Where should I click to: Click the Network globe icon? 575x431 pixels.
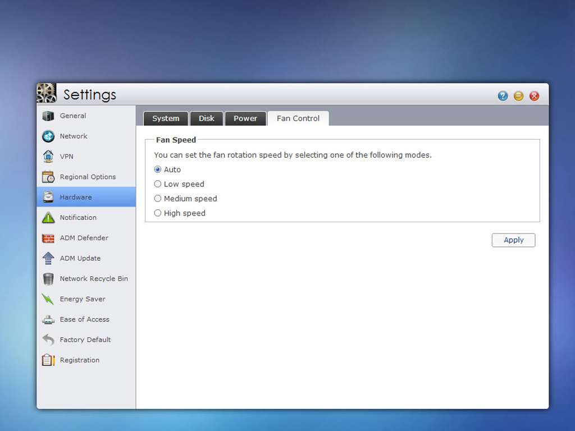coord(48,136)
